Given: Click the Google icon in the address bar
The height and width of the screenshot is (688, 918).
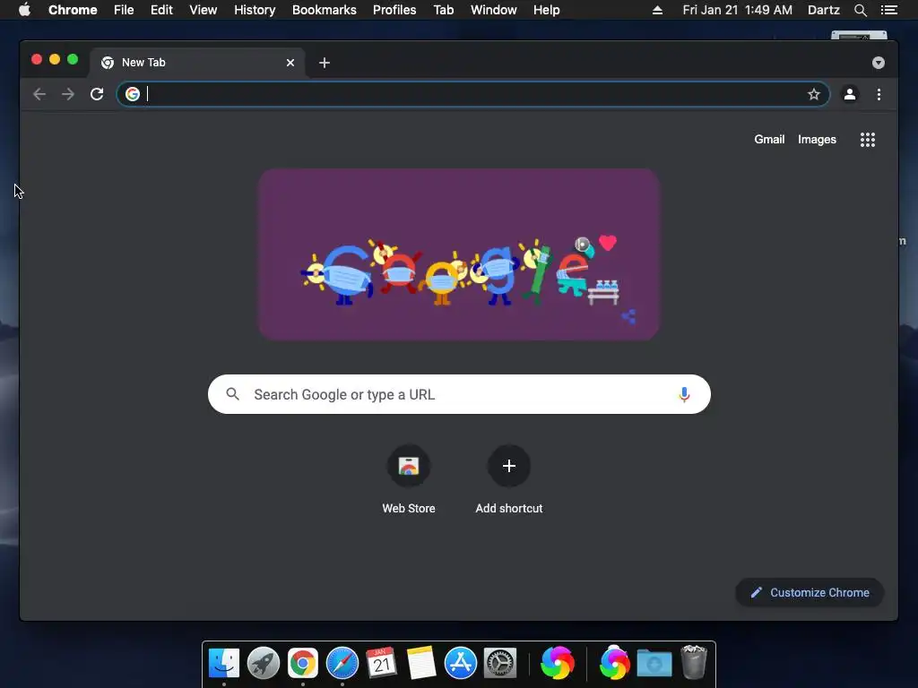Looking at the screenshot, I should coord(133,94).
